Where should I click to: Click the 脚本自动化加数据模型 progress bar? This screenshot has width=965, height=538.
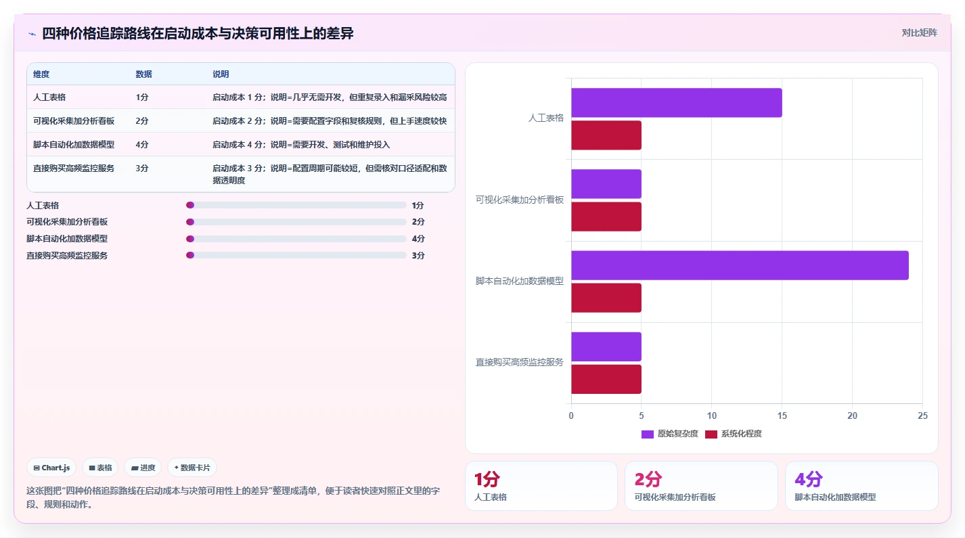[x=296, y=239]
